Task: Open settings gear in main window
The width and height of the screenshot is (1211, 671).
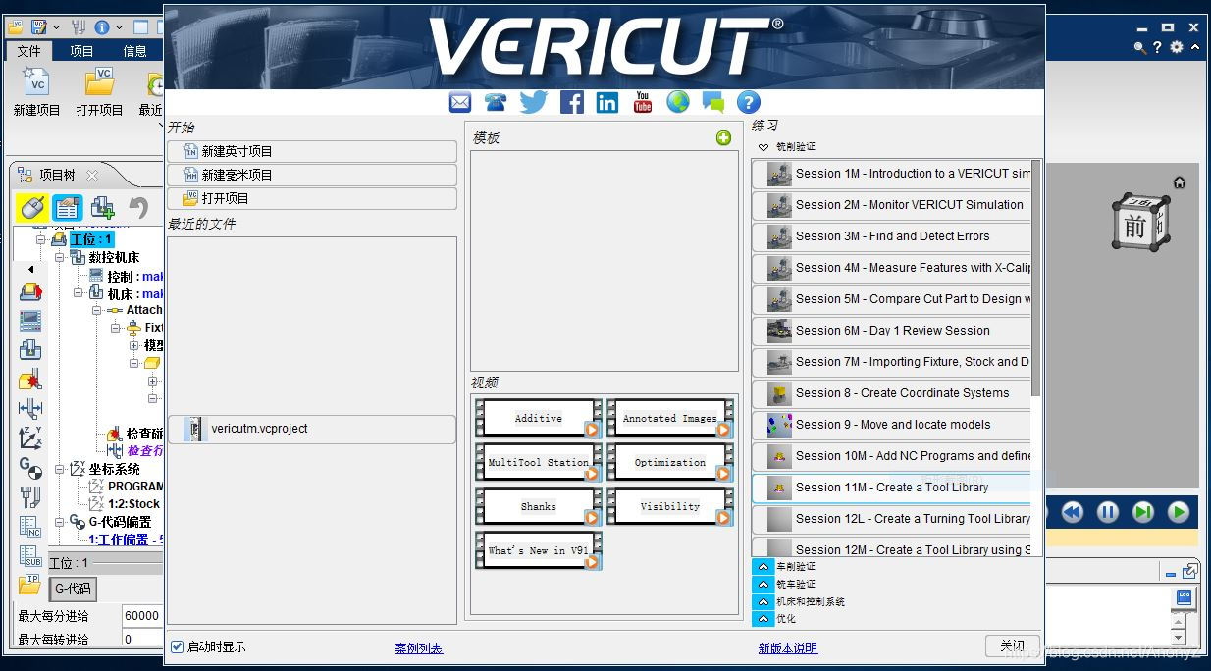Action: [x=1177, y=47]
